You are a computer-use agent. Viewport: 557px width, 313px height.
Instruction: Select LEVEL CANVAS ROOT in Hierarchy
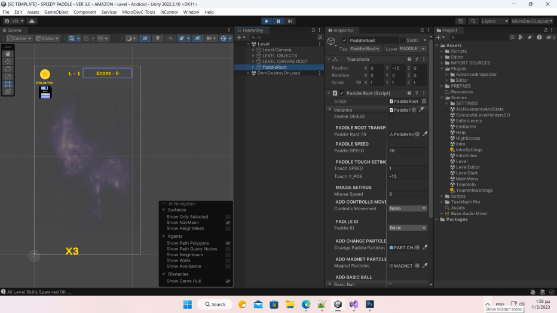click(285, 62)
